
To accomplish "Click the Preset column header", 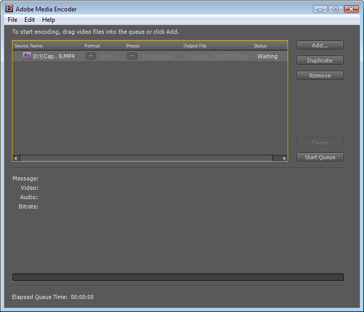I will click(152, 46).
